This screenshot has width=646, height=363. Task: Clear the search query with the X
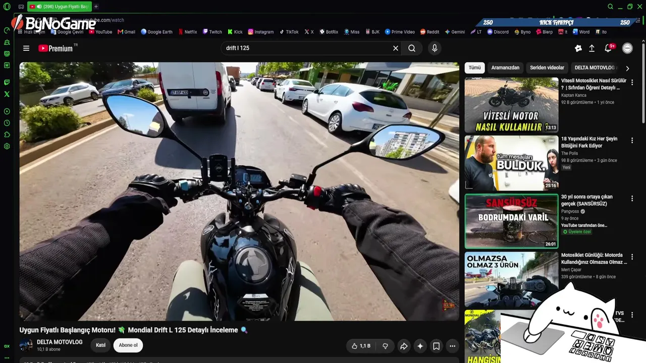click(396, 48)
